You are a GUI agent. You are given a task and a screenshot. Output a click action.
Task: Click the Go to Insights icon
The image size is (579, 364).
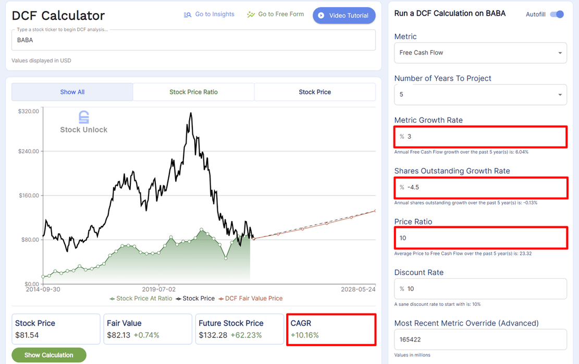coord(188,15)
